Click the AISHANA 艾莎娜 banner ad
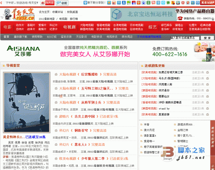Image resolution: width=215 pixels, height=170 pixels. pos(107,51)
